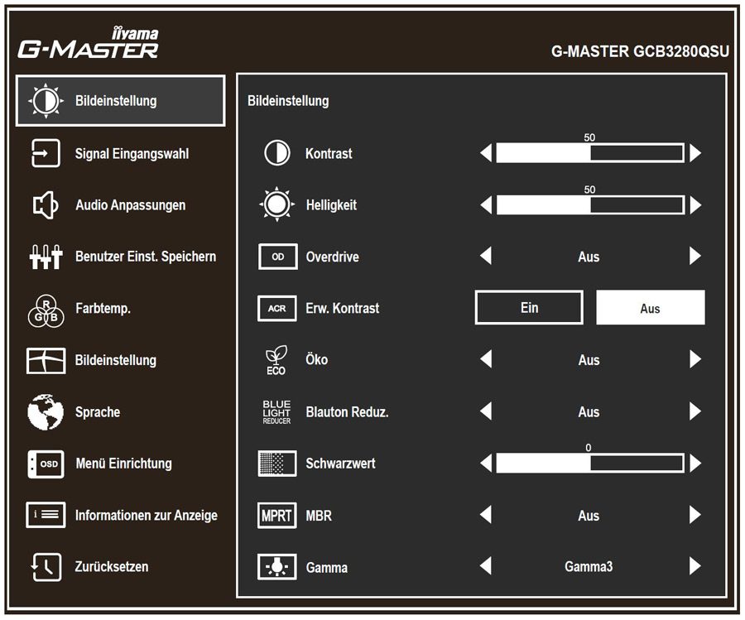Click the Helligkeit sun icon
This screenshot has height=620, width=745.
point(277,204)
